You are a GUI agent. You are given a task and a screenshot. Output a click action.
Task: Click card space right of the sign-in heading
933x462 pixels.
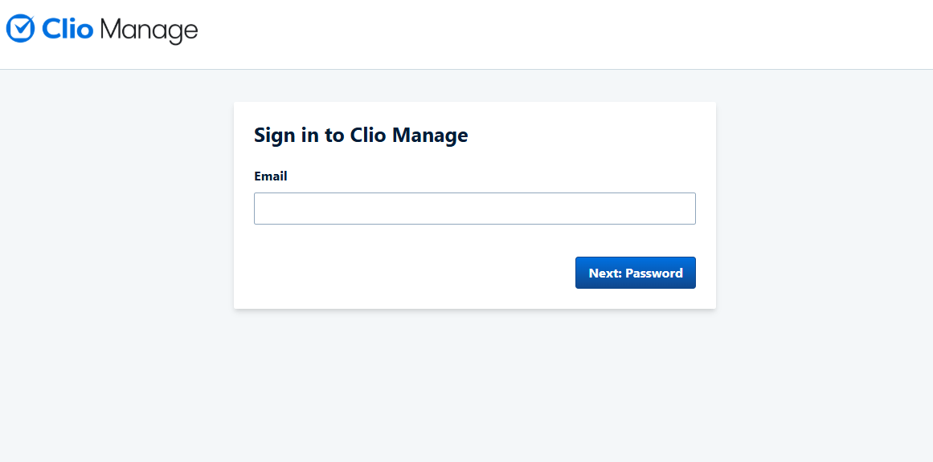click(x=595, y=135)
